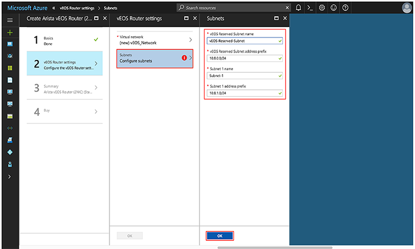The width and height of the screenshot is (415, 249).
Task: Click the step 3 Summary chevron
Action: coord(96,88)
